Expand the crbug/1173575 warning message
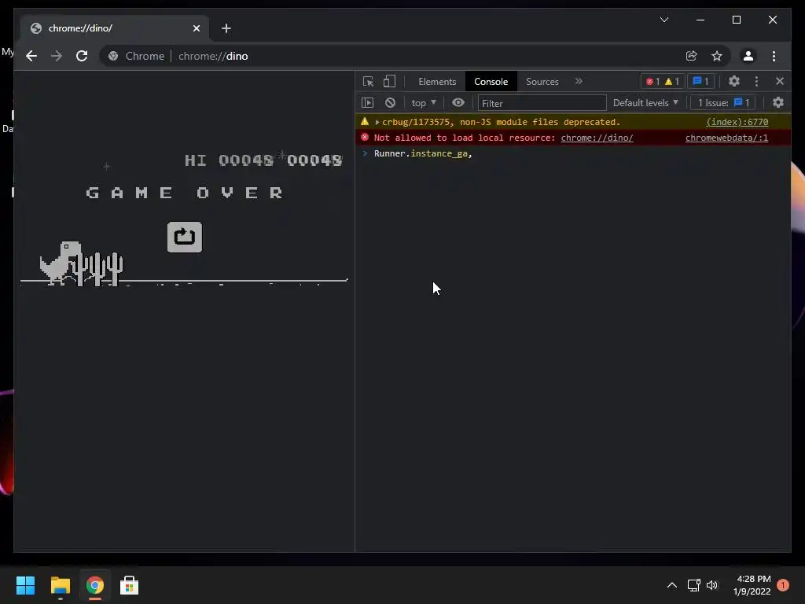The height and width of the screenshot is (604, 805). [x=377, y=122]
